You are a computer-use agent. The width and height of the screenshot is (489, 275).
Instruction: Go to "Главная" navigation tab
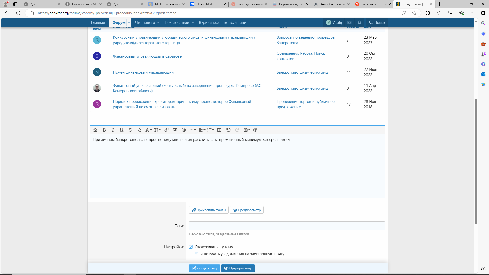98,23
